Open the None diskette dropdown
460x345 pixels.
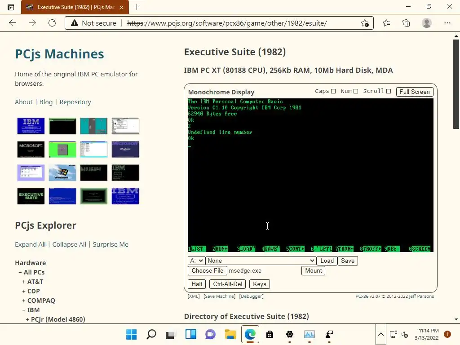coord(261,261)
